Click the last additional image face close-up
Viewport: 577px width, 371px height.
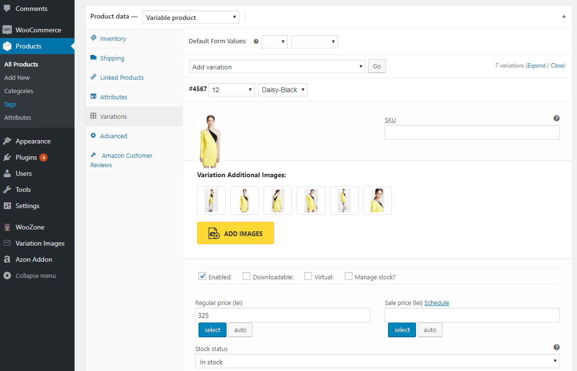pyautogui.click(x=378, y=200)
